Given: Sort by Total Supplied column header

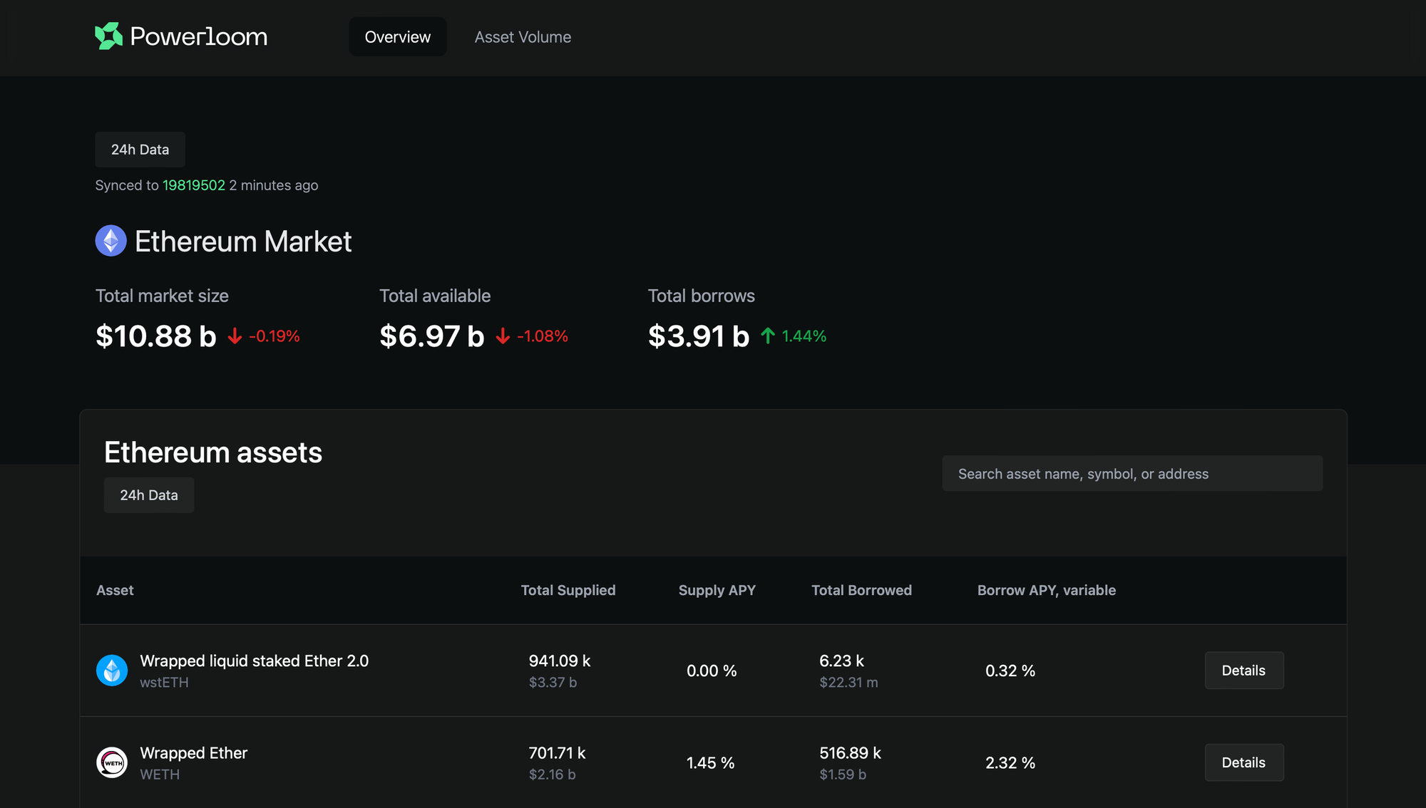Looking at the screenshot, I should (x=568, y=590).
